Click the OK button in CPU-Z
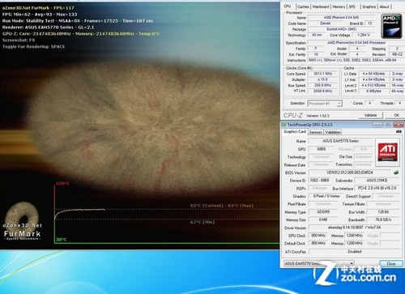Image resolution: width=405 pixels, height=294 pixels. point(396,115)
